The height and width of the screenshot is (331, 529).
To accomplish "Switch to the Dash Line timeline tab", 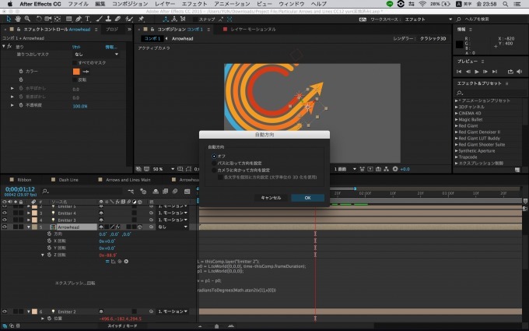I will coord(70,179).
